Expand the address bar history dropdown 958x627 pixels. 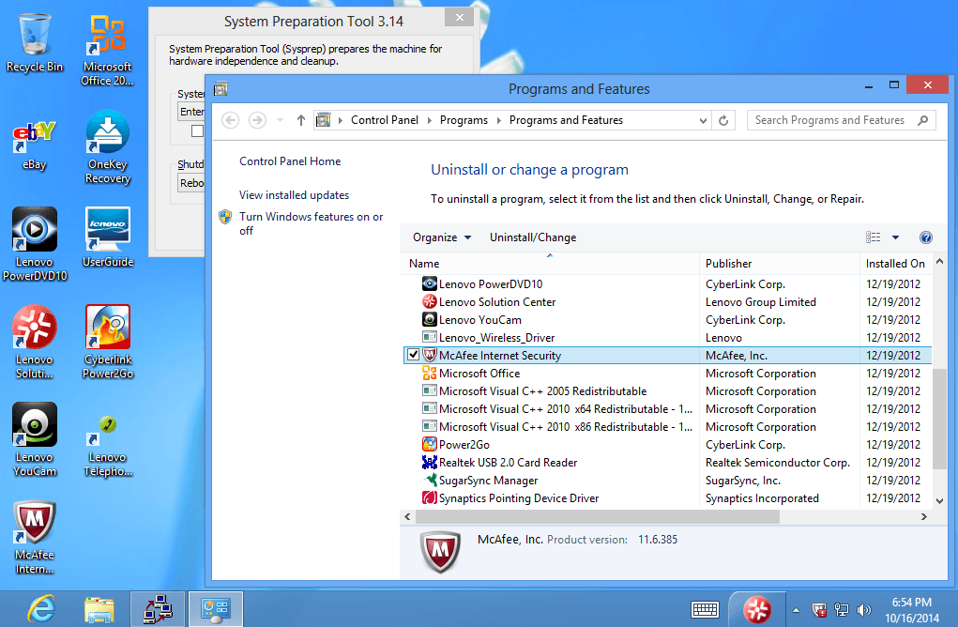click(704, 120)
